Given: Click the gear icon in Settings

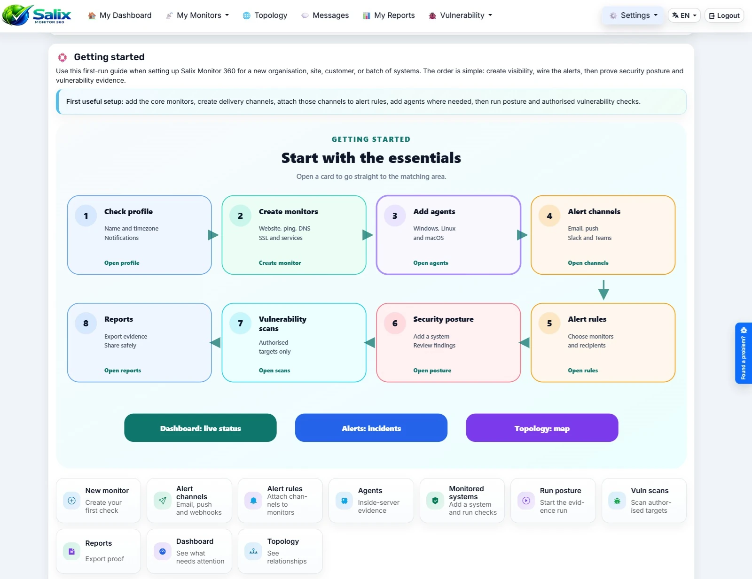Looking at the screenshot, I should click(613, 15).
